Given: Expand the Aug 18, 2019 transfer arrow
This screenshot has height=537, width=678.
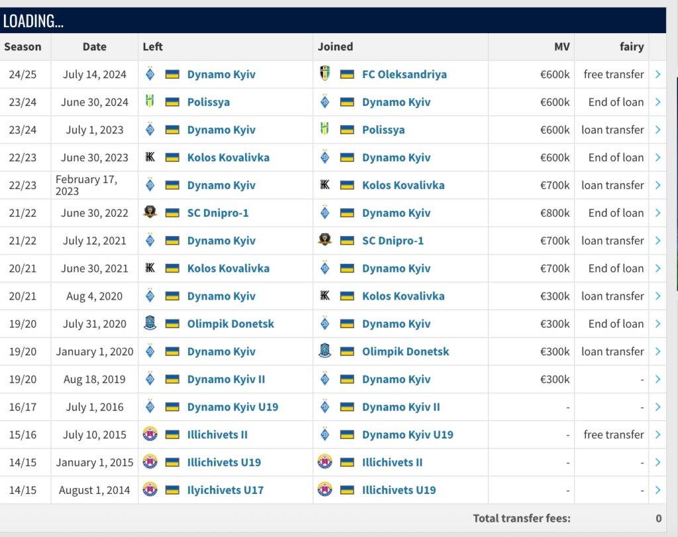Looking at the screenshot, I should click(657, 380).
